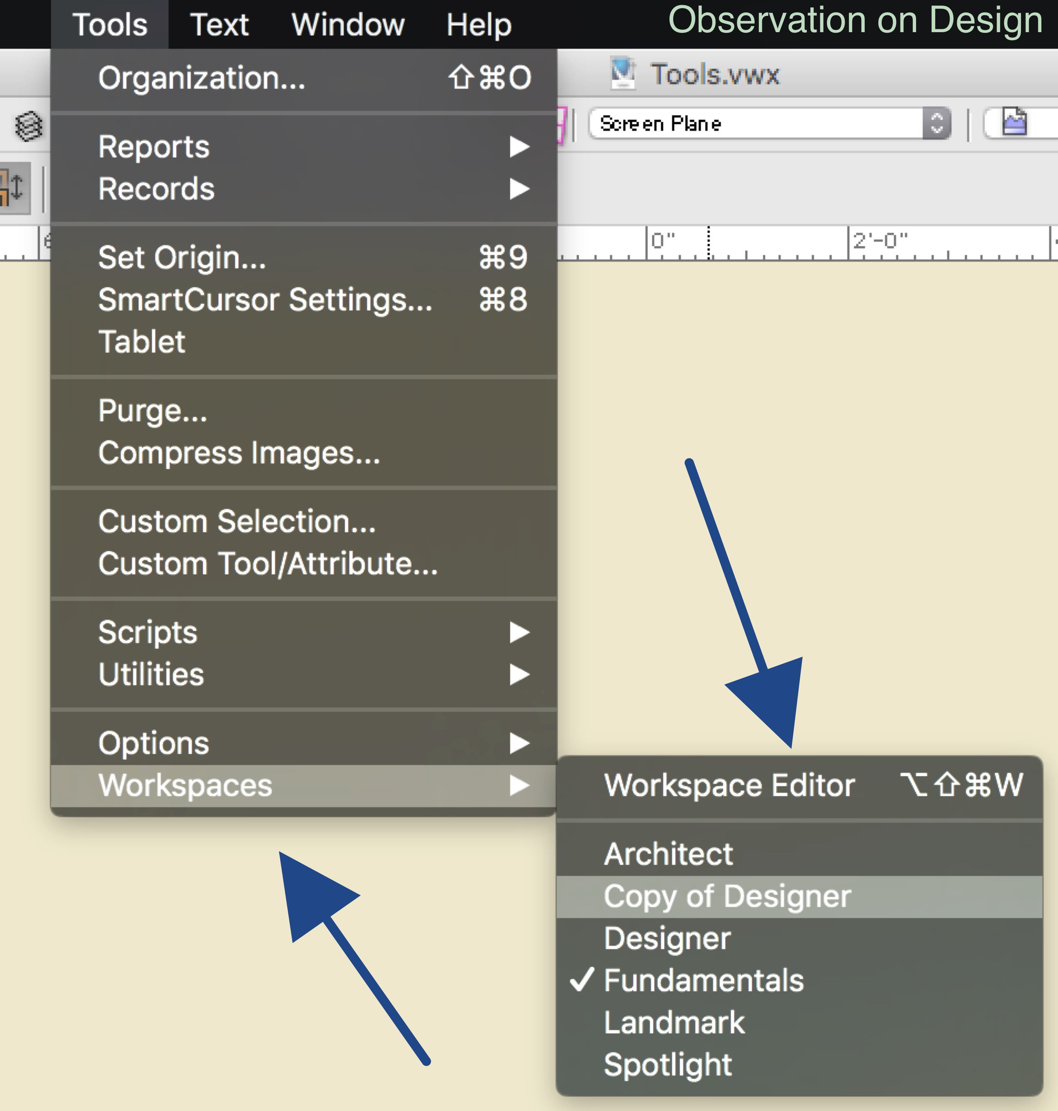
Task: Open the Window menu
Action: coord(347,25)
